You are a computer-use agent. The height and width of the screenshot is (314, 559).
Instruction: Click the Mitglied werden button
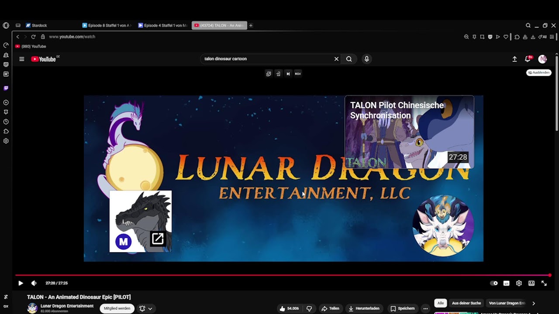pos(117,308)
